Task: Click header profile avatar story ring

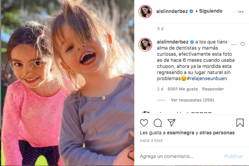Action: click(145, 11)
